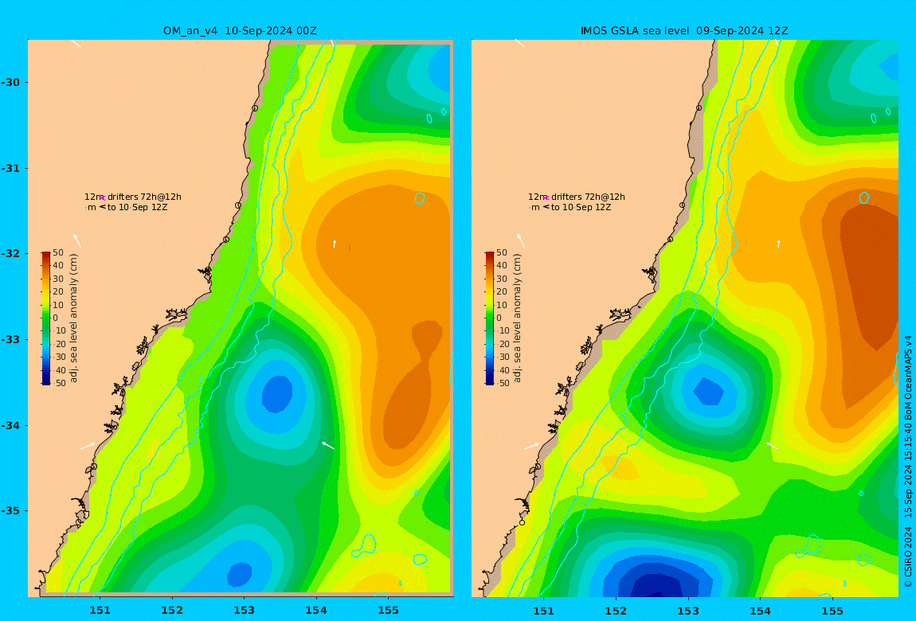Click 'adj. sea level anomaly (cm)' label in the OM_an_v4 map
Screen dimensions: 916x621
coord(73,318)
